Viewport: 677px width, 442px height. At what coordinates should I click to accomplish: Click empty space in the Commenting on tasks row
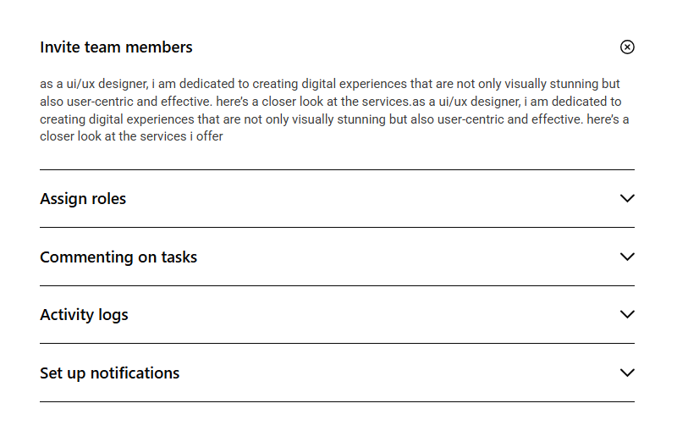pyautogui.click(x=406, y=257)
